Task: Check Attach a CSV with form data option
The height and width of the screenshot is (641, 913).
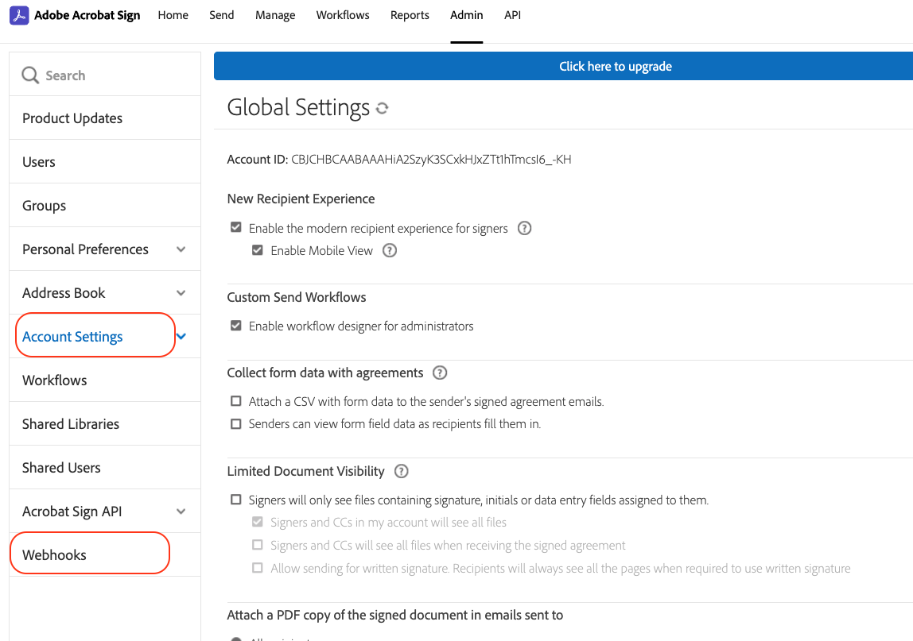Action: (236, 401)
